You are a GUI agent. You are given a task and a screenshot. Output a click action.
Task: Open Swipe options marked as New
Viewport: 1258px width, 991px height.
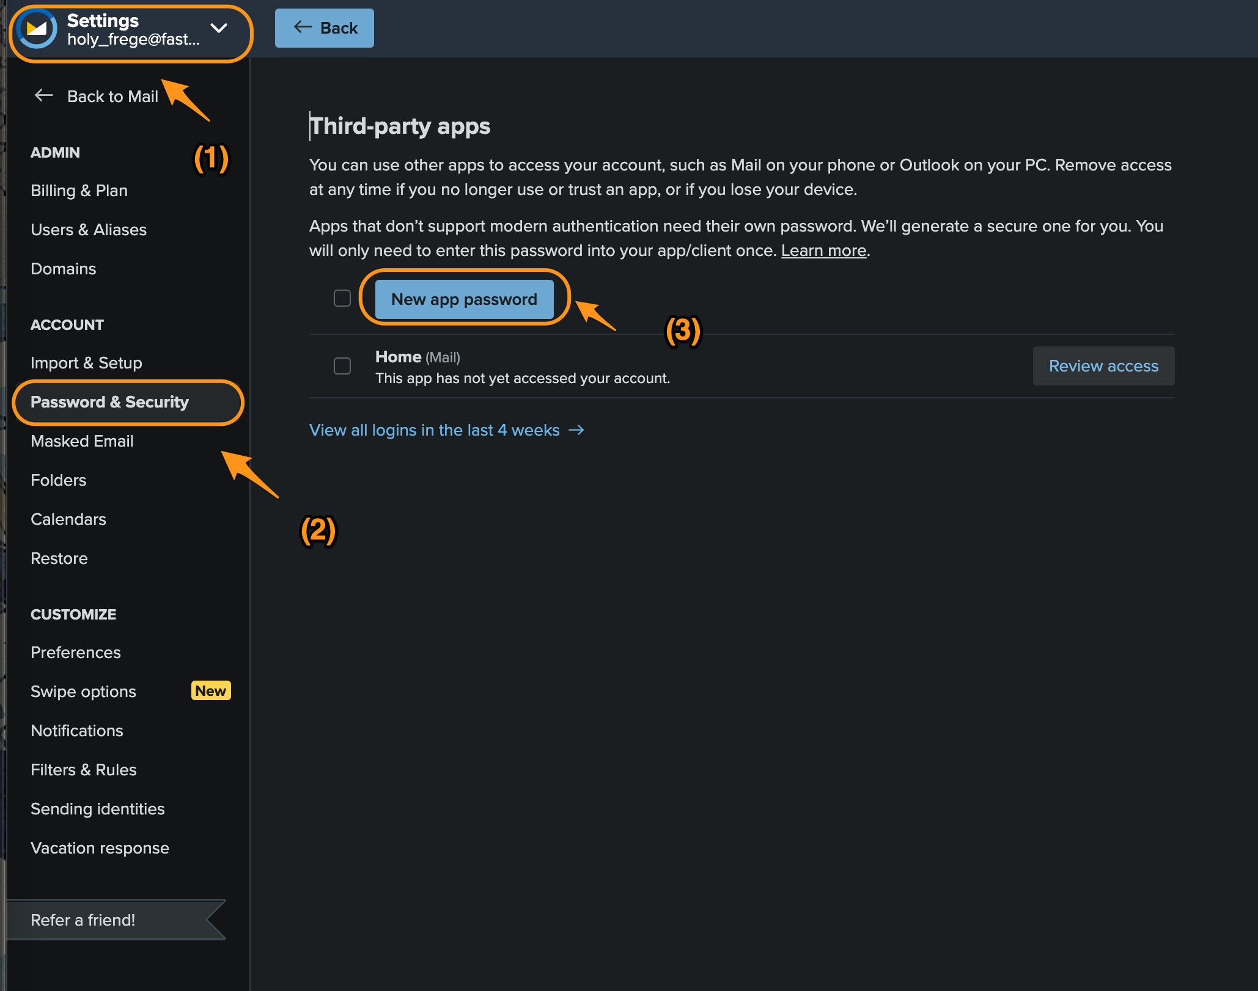pos(83,691)
